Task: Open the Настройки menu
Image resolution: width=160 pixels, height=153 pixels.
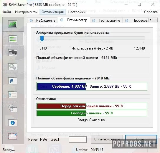Action: [x=77, y=12]
